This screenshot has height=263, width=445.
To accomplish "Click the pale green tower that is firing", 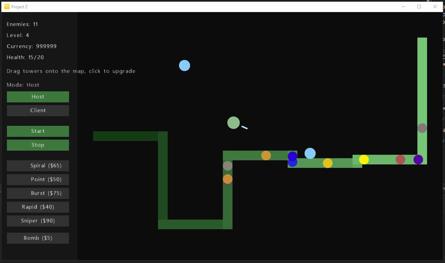I will (233, 122).
